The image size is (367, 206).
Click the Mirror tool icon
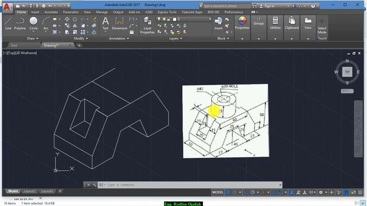coord(75,26)
